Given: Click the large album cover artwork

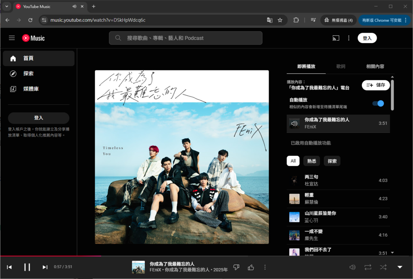Looking at the screenshot, I should tap(182, 157).
